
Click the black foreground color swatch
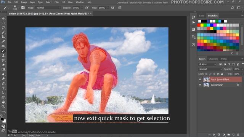[x=2, y=119]
